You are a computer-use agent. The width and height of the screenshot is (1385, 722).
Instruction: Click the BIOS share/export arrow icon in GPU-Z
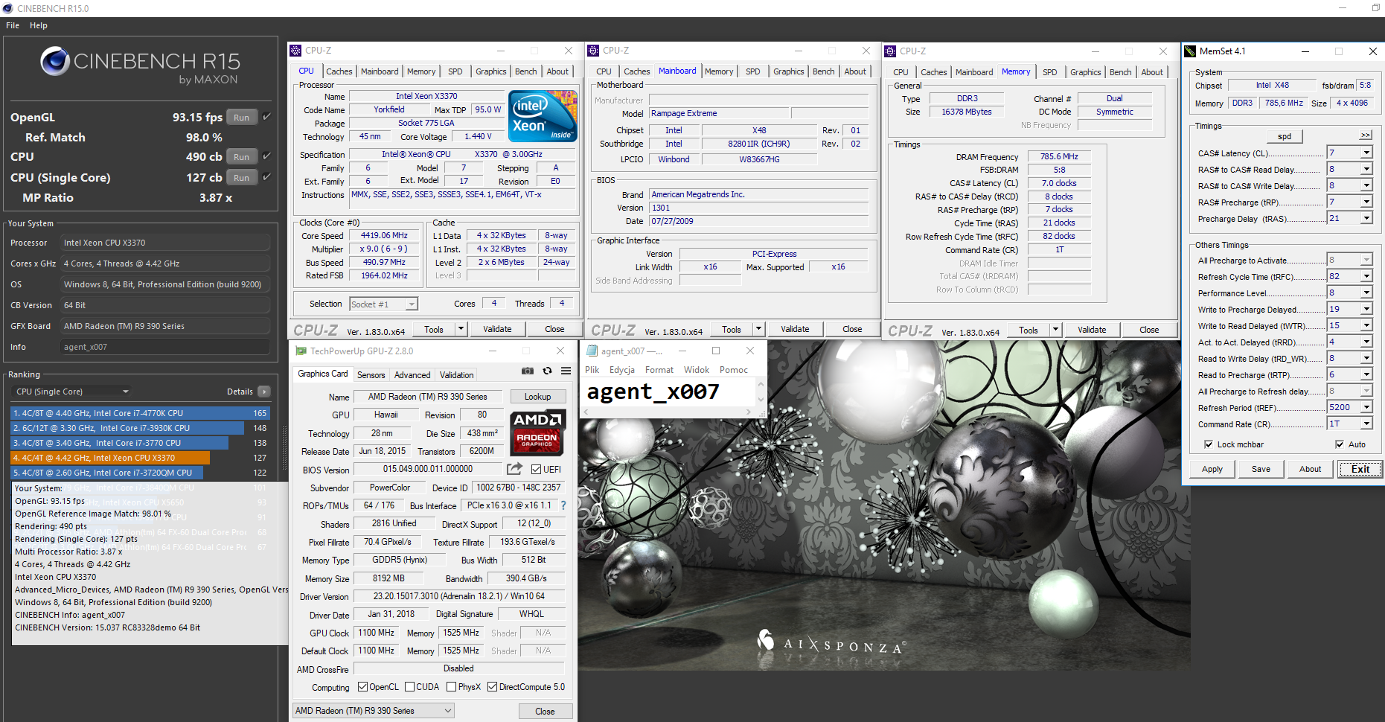(514, 469)
